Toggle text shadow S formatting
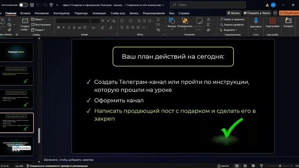299x168 pixels. click(74, 28)
